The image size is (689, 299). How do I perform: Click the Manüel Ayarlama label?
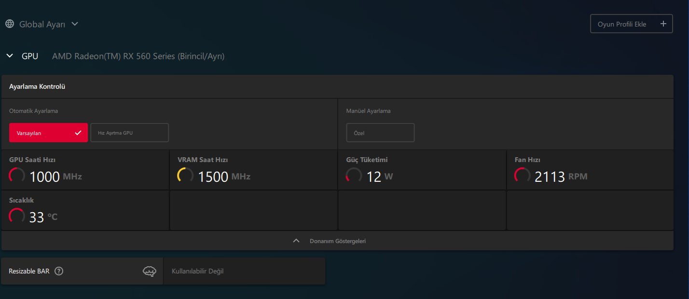pyautogui.click(x=368, y=111)
